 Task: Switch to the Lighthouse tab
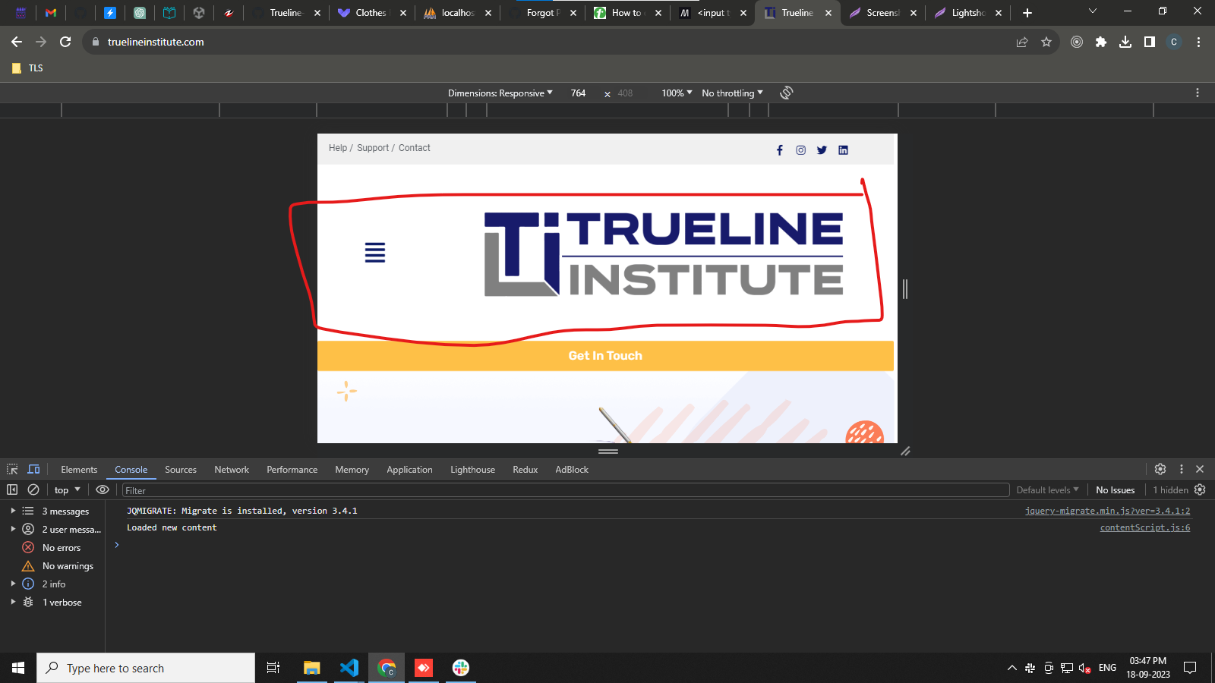[x=472, y=470]
